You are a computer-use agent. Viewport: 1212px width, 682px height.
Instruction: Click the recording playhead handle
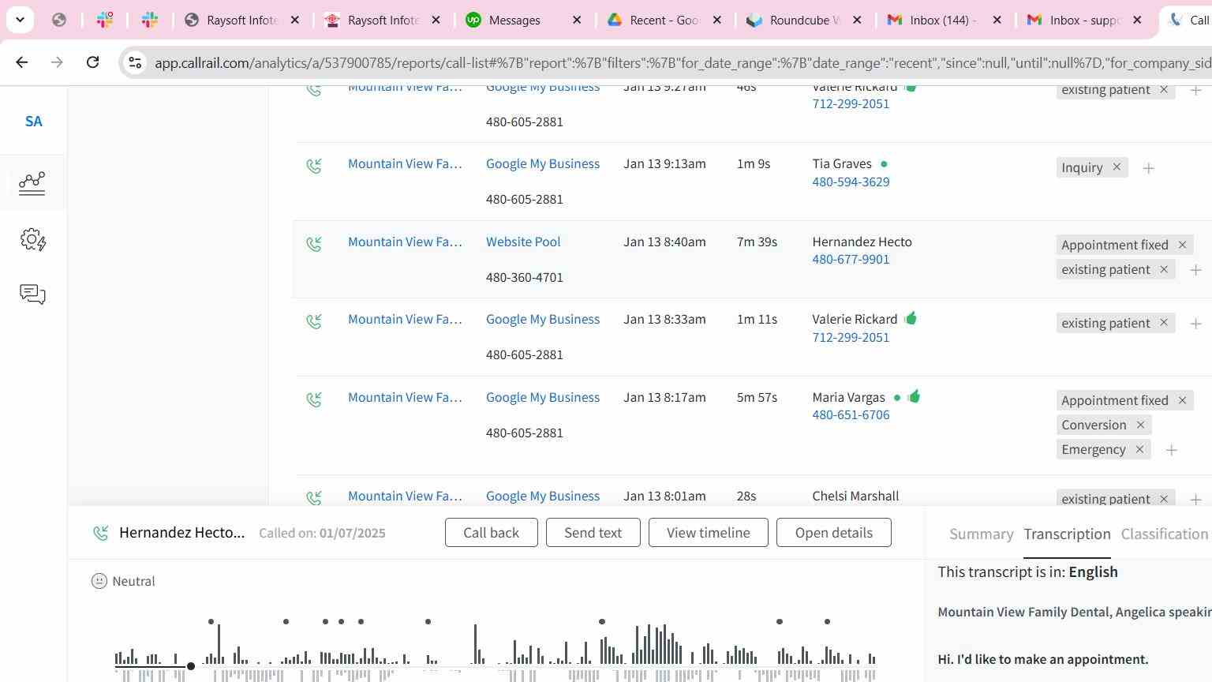[191, 666]
